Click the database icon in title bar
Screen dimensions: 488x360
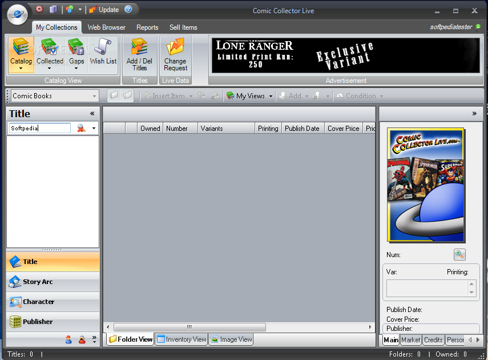pyautogui.click(x=54, y=9)
